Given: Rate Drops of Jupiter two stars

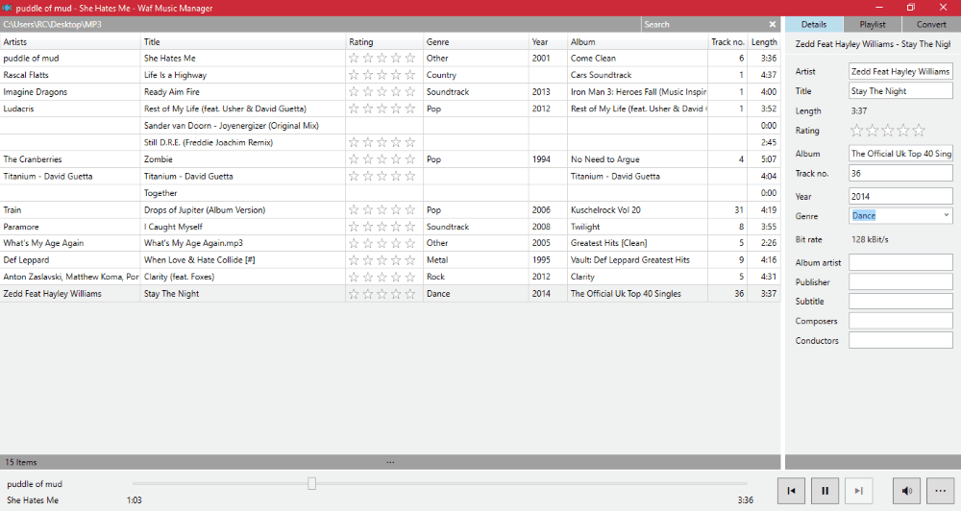Looking at the screenshot, I should [368, 210].
